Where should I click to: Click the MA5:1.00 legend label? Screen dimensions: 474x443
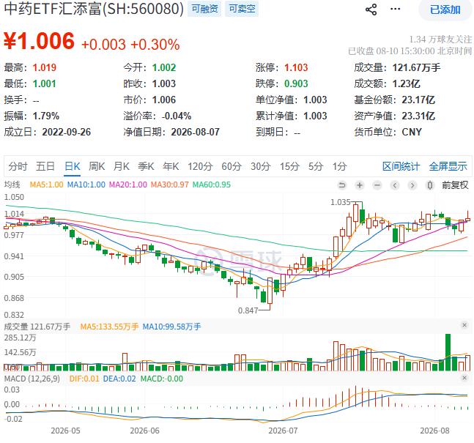tap(46, 185)
